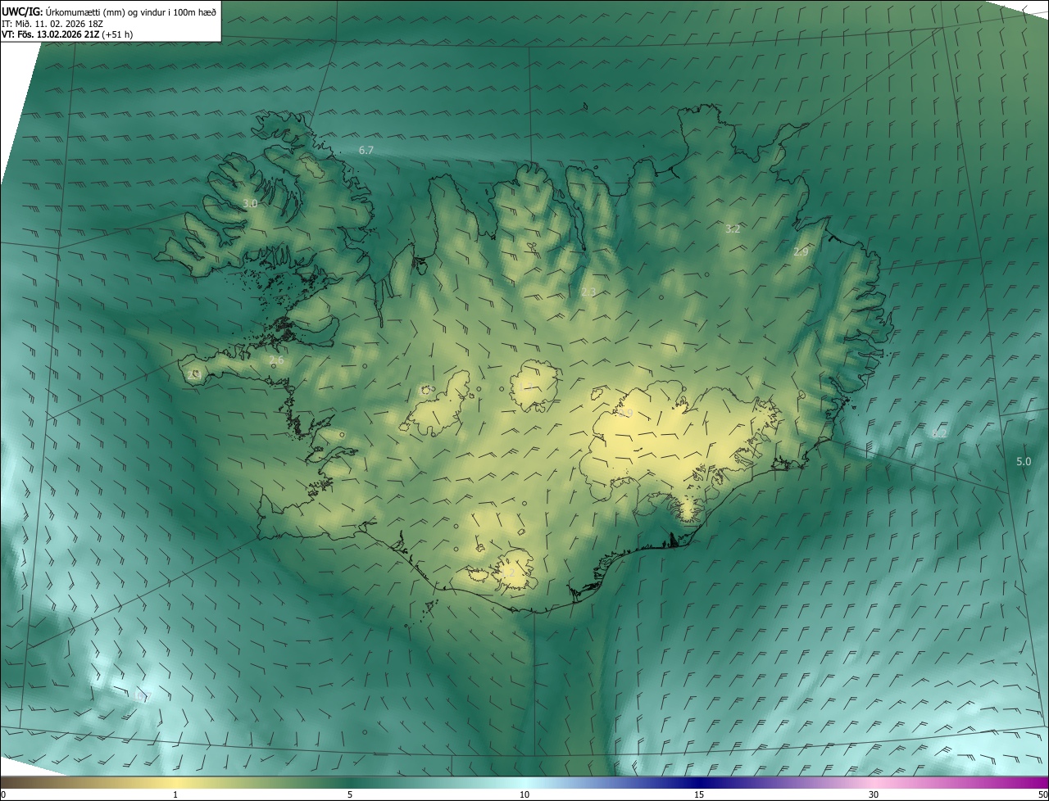The width and height of the screenshot is (1049, 801).
Task: Click the 3.0 value on the Westfjords
Action: click(x=250, y=203)
